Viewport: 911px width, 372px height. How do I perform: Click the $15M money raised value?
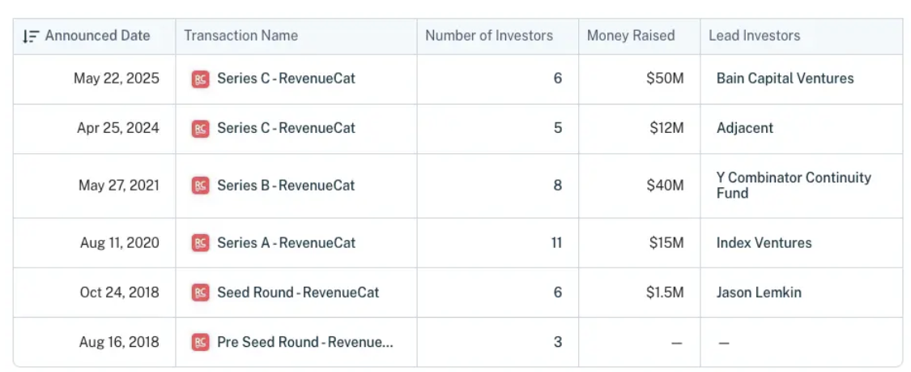point(666,243)
